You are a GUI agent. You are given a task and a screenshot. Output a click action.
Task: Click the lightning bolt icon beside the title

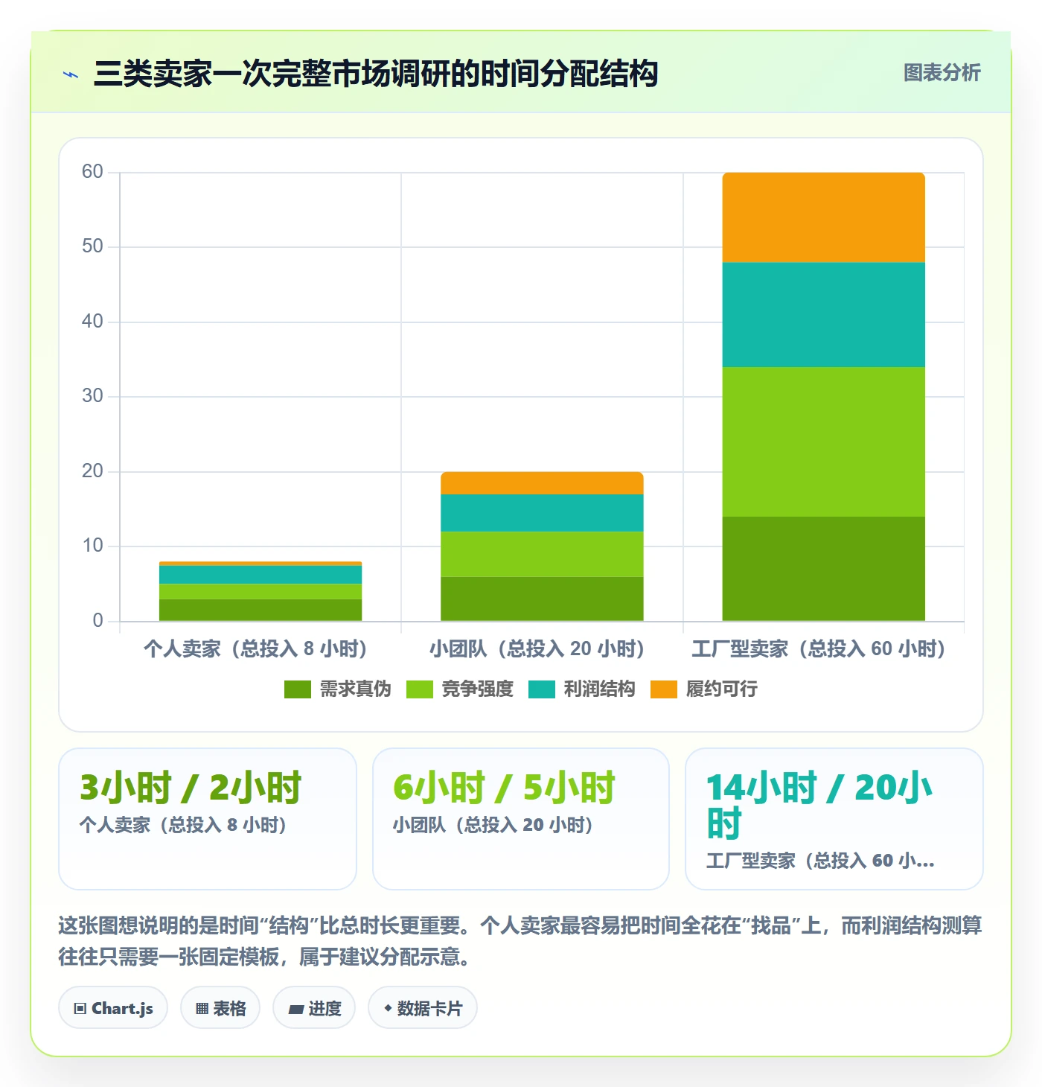71,74
